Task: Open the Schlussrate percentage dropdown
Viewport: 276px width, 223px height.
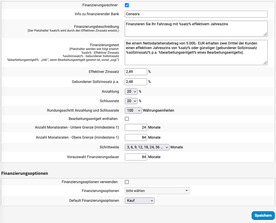Action: (131, 101)
